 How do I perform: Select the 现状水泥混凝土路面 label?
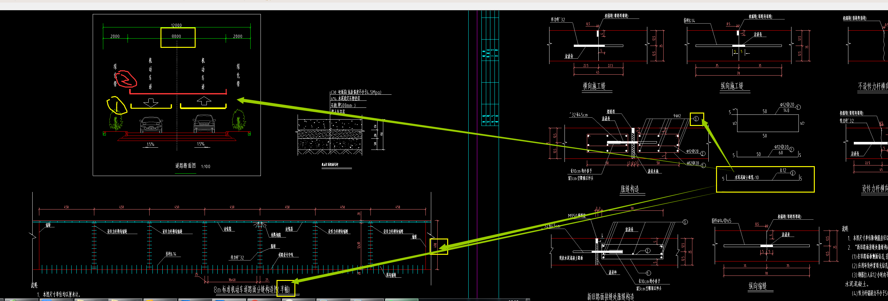point(571,258)
